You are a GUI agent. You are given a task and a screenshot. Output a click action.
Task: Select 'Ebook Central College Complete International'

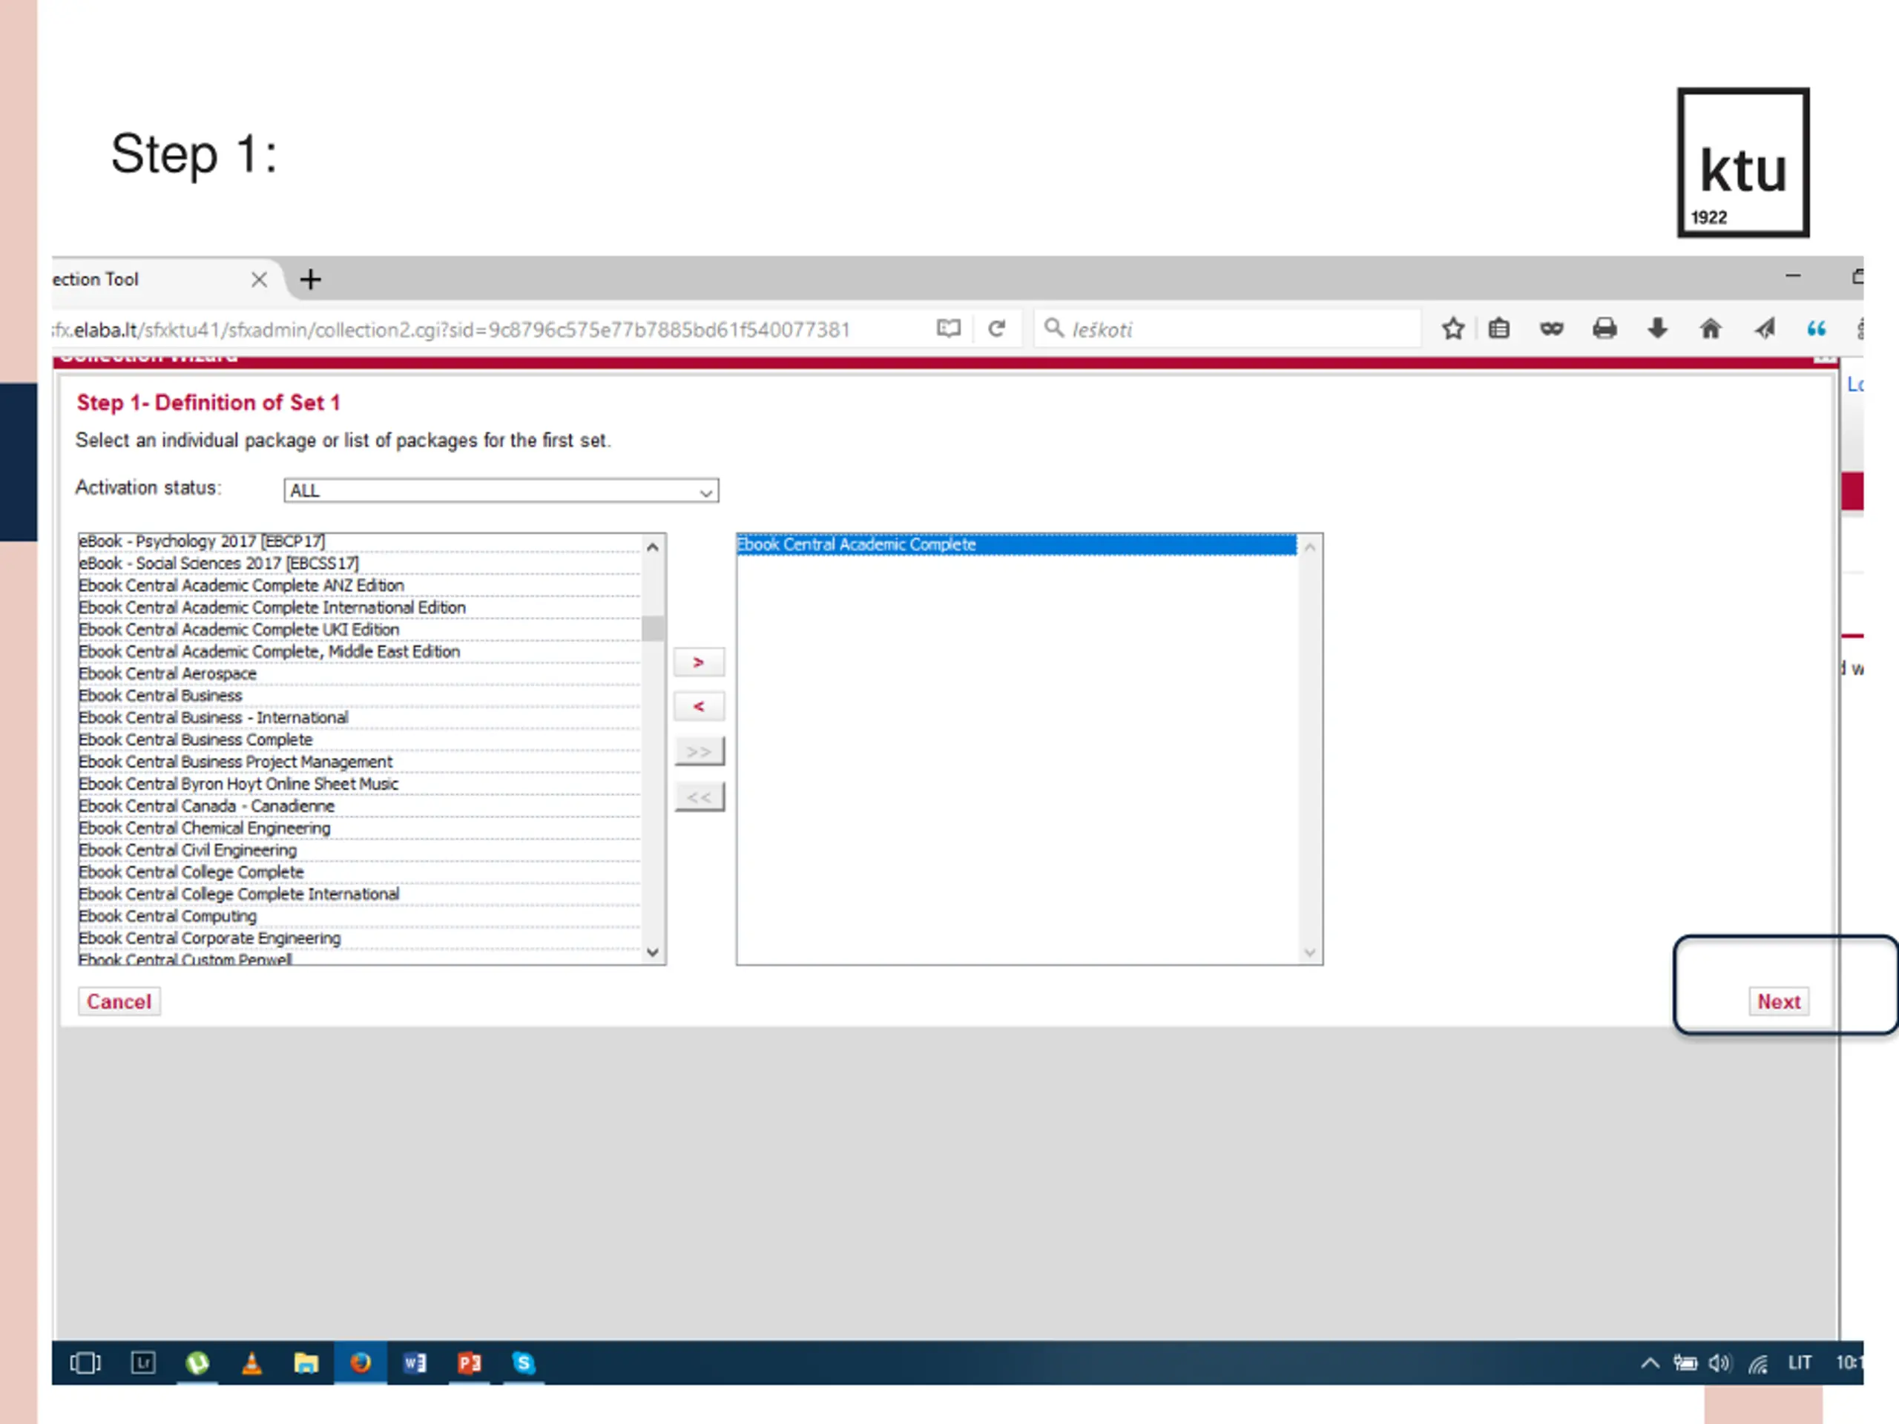tap(359, 894)
